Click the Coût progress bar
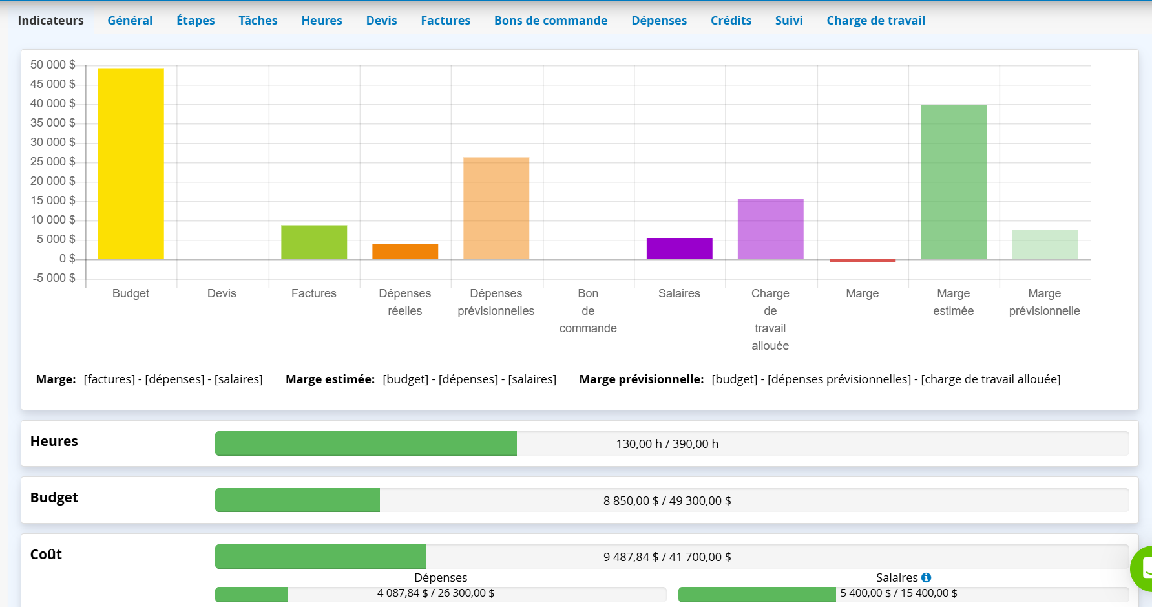 (x=672, y=557)
